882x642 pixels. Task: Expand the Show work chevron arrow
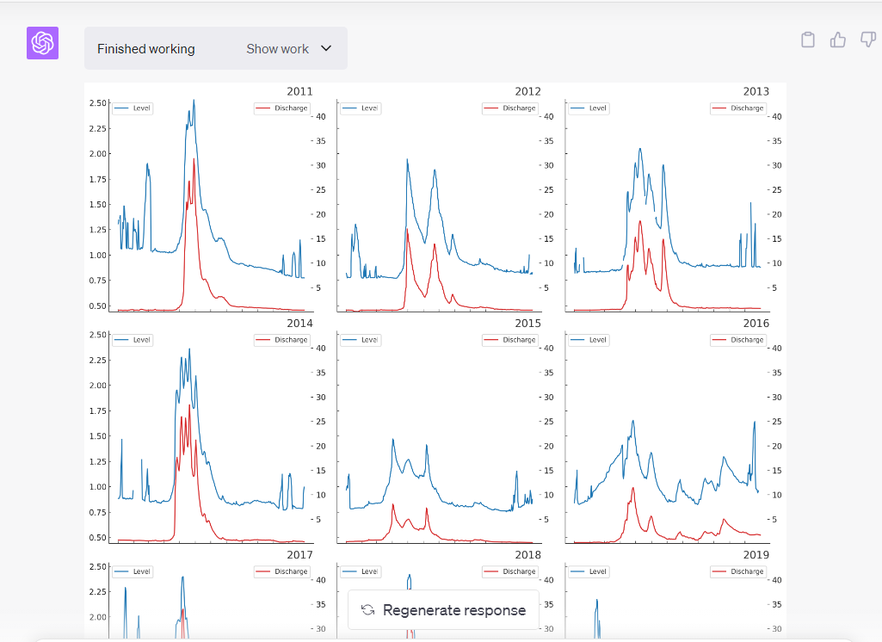click(326, 48)
